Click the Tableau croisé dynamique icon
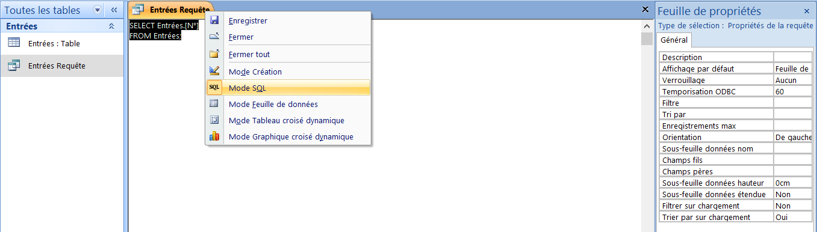 (214, 120)
